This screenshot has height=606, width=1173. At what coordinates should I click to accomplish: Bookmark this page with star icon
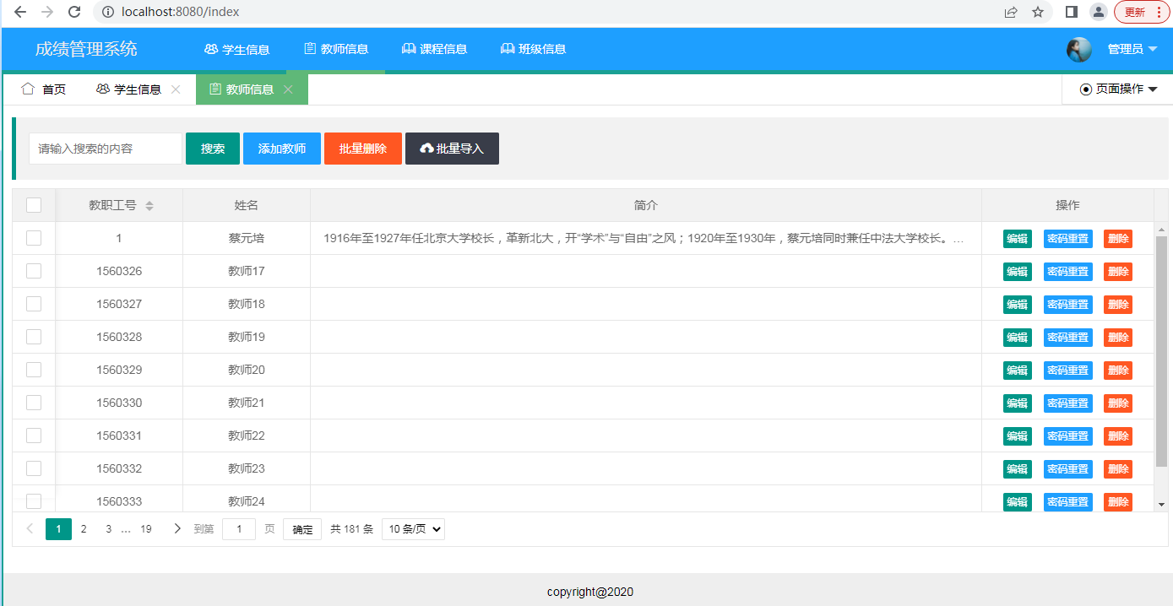click(1038, 12)
